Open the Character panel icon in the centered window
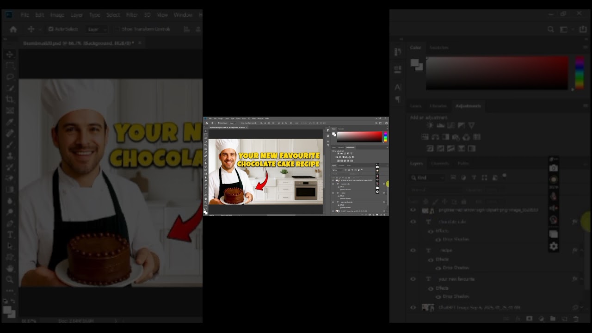Viewport: 592px width, 333px height. point(328,142)
